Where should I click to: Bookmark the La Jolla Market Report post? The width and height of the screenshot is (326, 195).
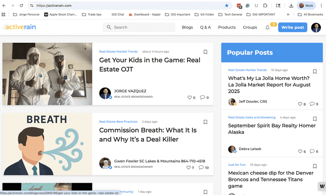(315, 71)
